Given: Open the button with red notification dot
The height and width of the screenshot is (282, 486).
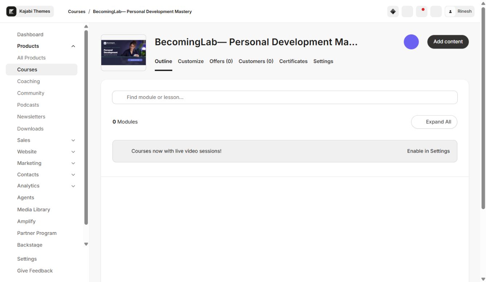Looking at the screenshot, I should point(421,12).
